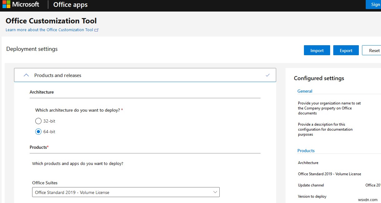Select the 32-bit architecture option

[38, 121]
